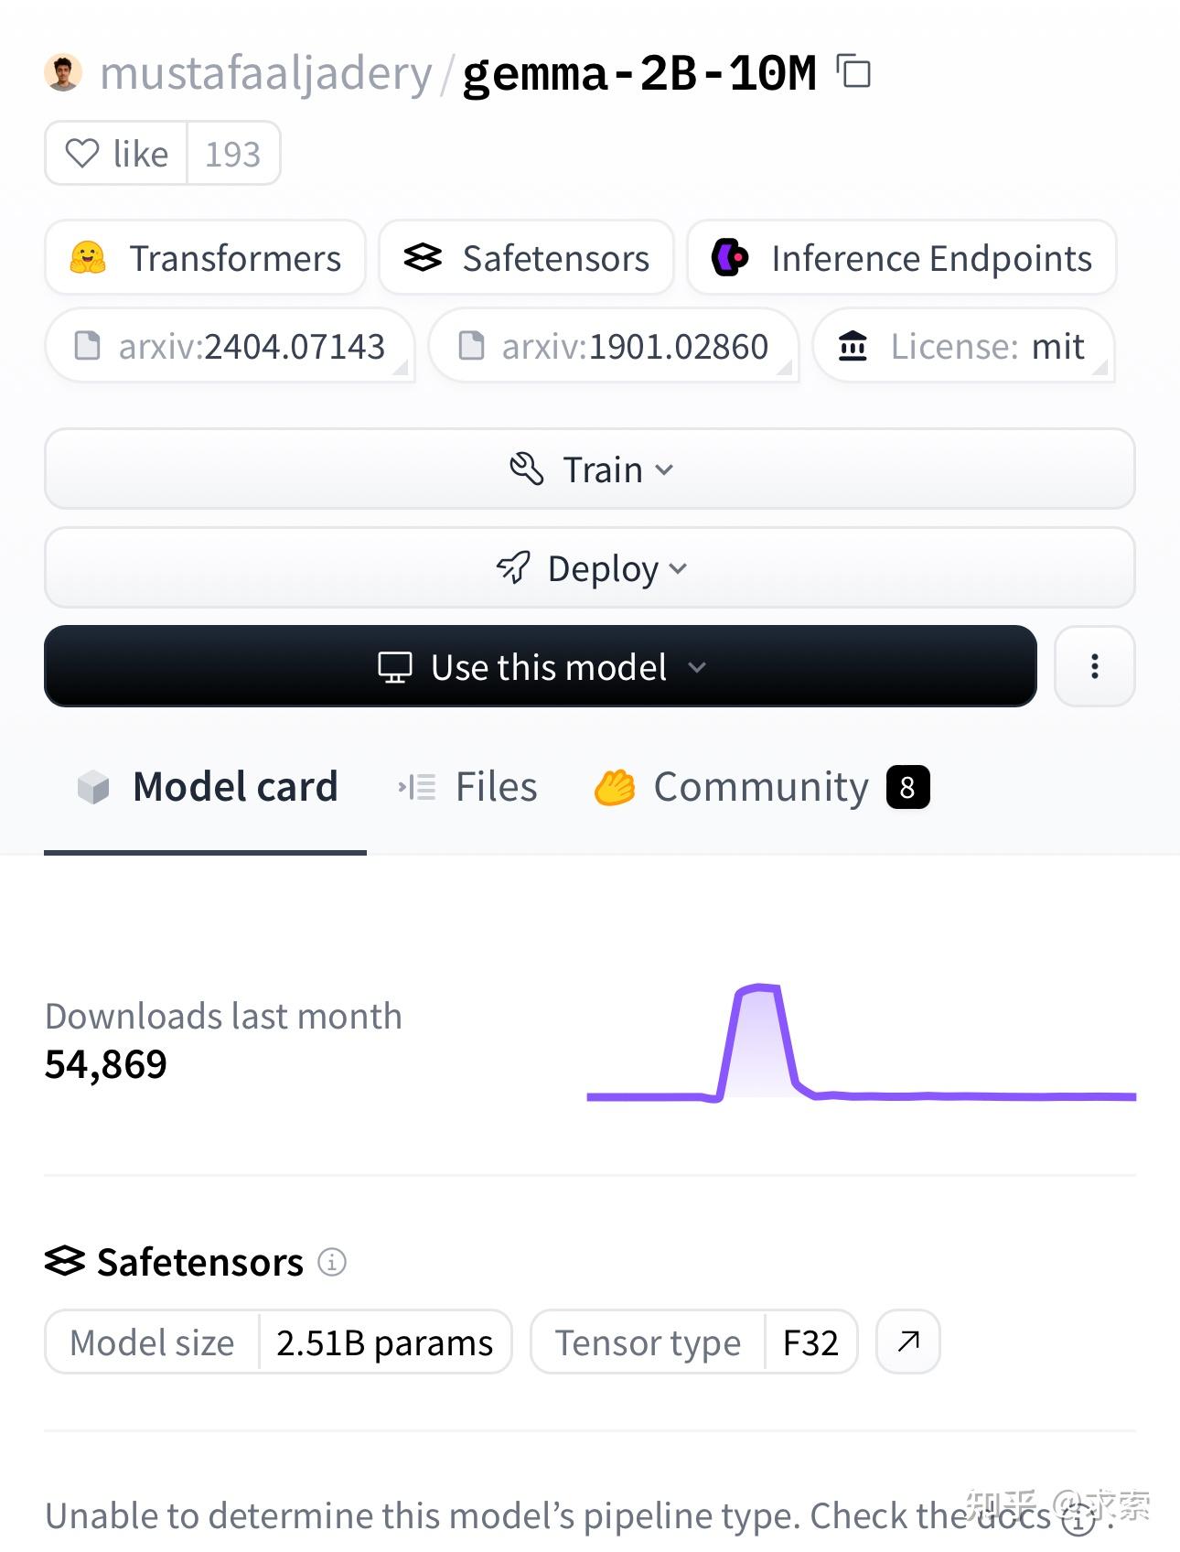Open the Safetensors details arrow icon
Image resolution: width=1180 pixels, height=1552 pixels.
(907, 1342)
